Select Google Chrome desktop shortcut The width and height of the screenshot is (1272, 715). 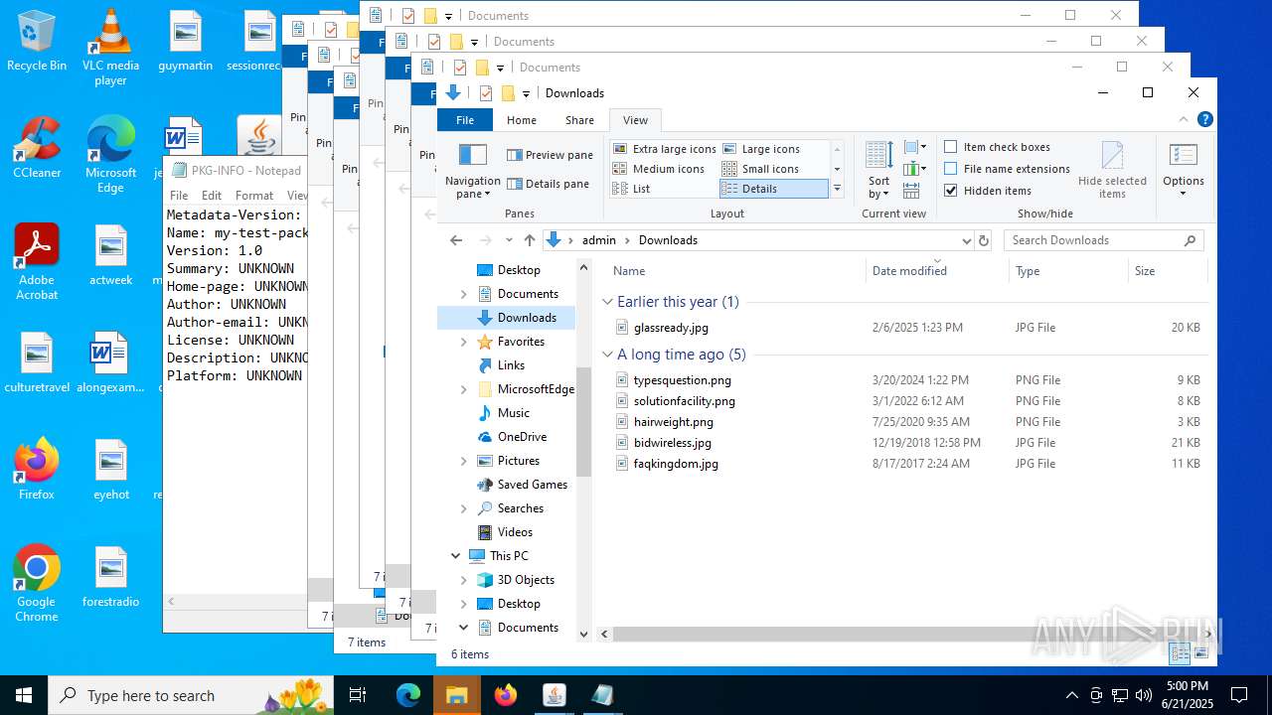pyautogui.click(x=37, y=583)
